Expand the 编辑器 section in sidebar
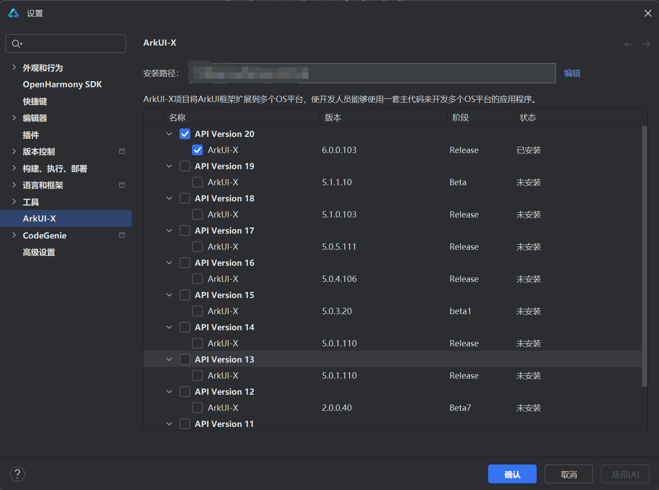 point(14,118)
